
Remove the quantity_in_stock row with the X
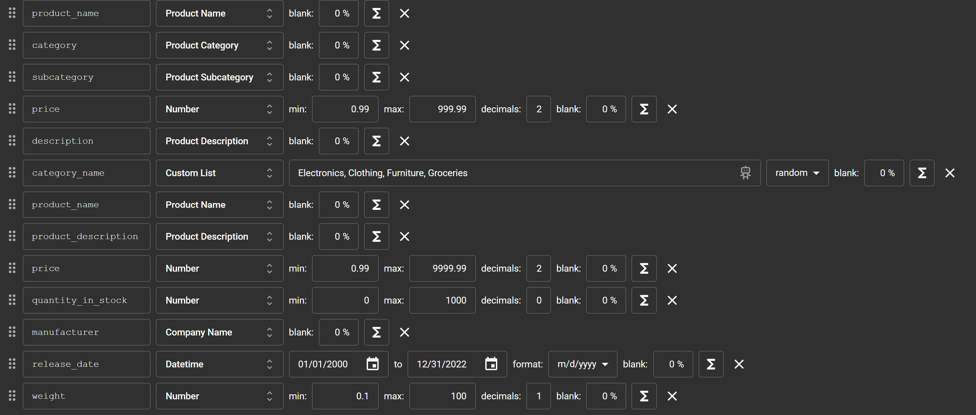click(x=672, y=300)
